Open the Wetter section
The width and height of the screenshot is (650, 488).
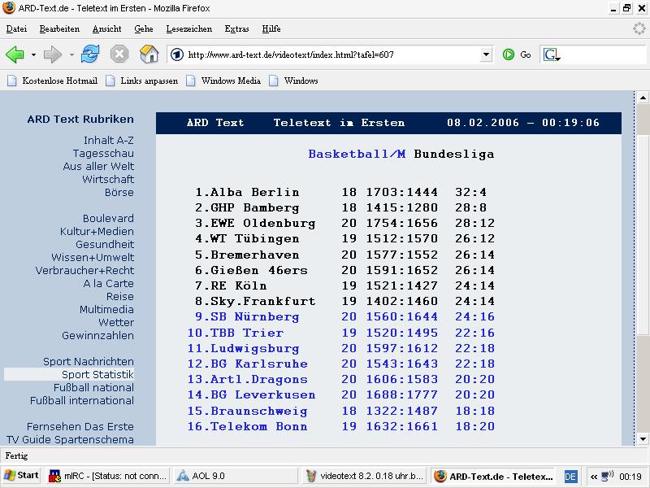116,322
